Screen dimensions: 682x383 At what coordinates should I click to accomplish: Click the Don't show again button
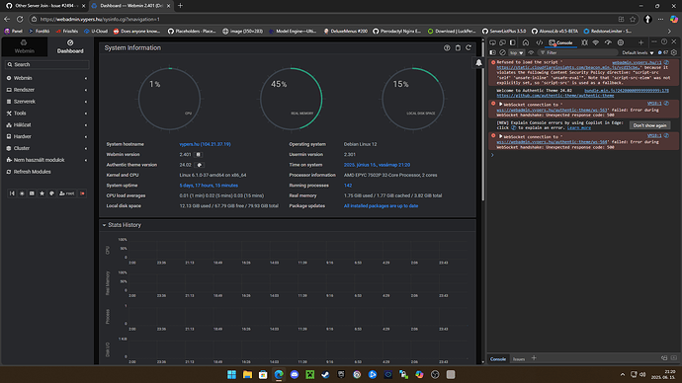click(x=649, y=125)
